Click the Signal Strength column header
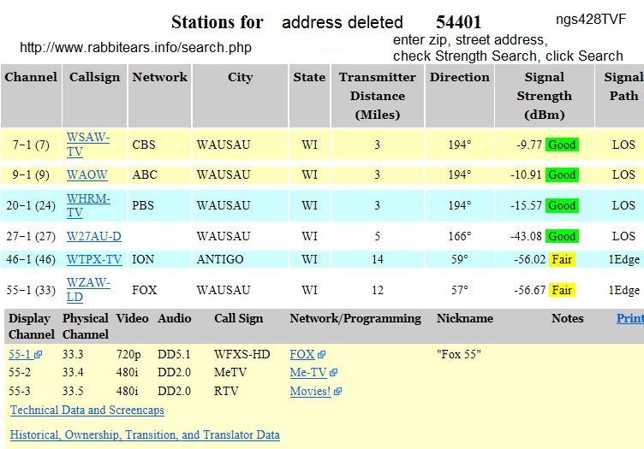 tap(544, 95)
